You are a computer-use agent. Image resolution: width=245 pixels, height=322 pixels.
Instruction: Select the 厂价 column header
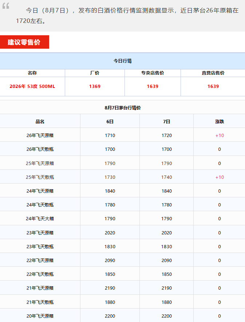pos(95,73)
